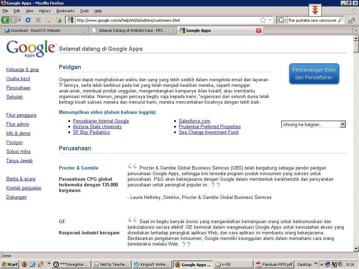The image size is (359, 269).
Task: Open the Edit menu
Action: pyautogui.click(x=17, y=11)
